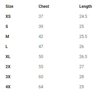Click length value 24.5 for XS
Viewport: 108px width, 96px height.
coord(83,16)
